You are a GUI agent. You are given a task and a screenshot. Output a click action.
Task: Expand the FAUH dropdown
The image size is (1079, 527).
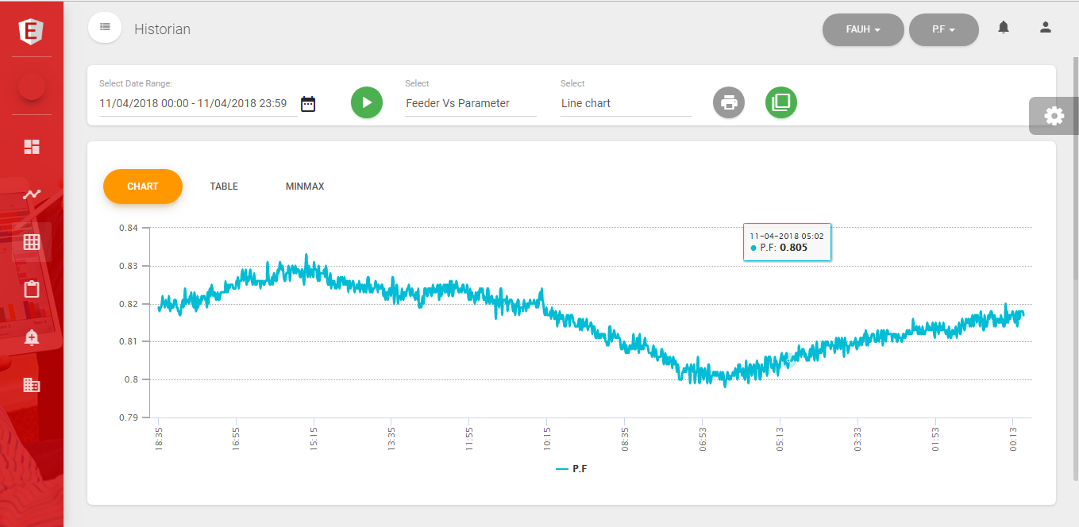tap(863, 30)
